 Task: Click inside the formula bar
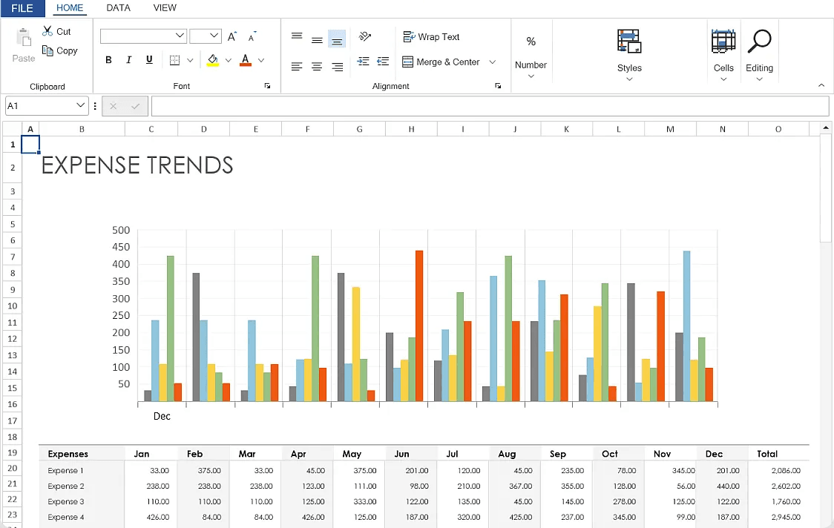(x=490, y=106)
